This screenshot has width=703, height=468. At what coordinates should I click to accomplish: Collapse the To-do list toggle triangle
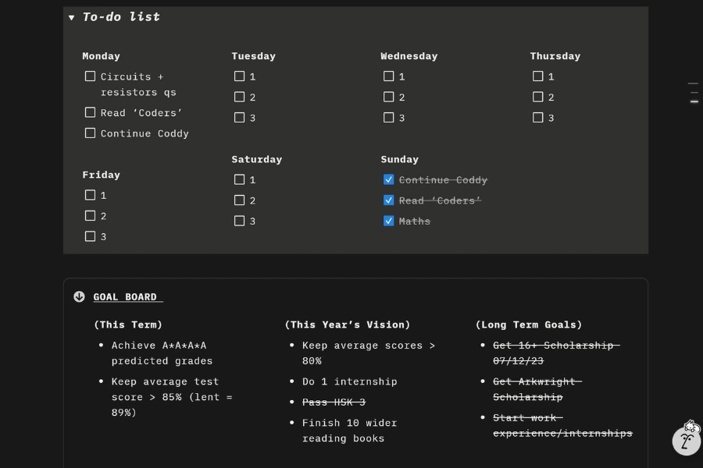coord(72,17)
